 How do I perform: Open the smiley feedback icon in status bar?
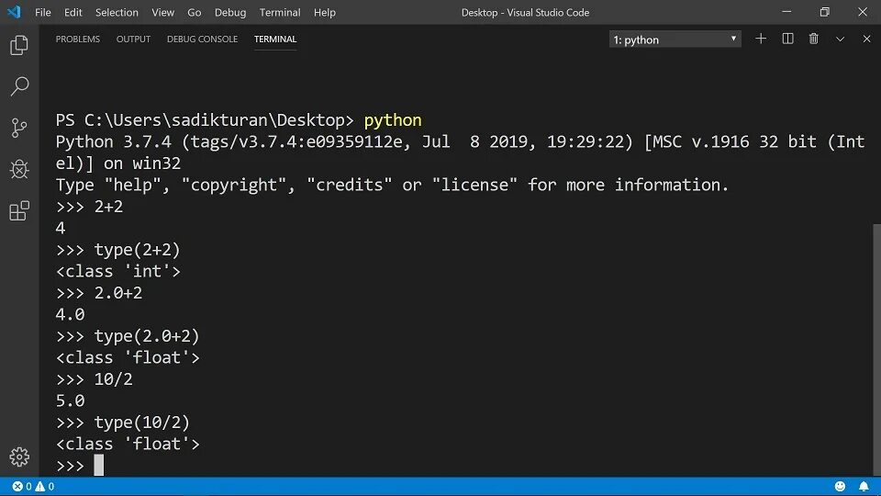coord(840,487)
